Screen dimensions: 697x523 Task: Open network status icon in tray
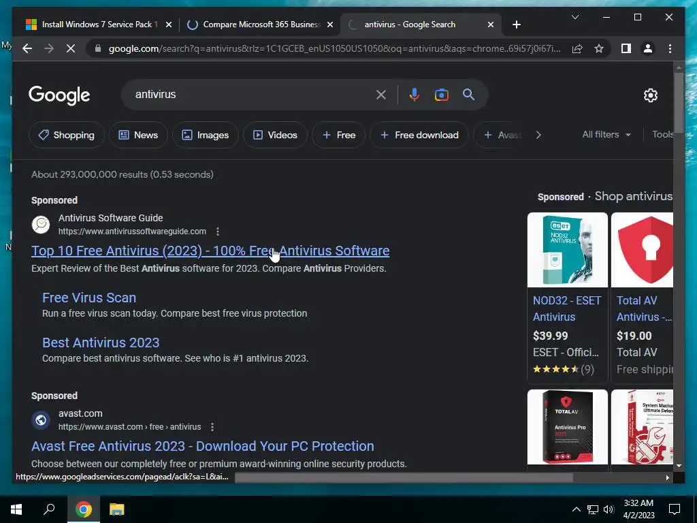coord(593,509)
